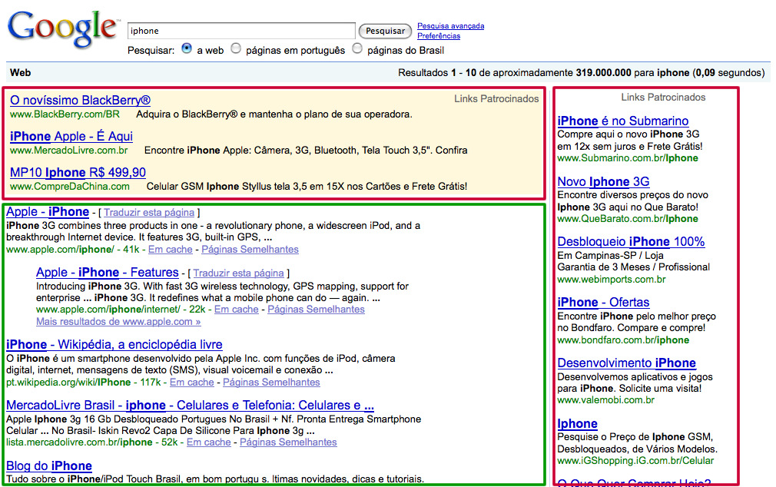Choose the "páginas do Brasil" radio button
The image size is (776, 487).
[356, 48]
